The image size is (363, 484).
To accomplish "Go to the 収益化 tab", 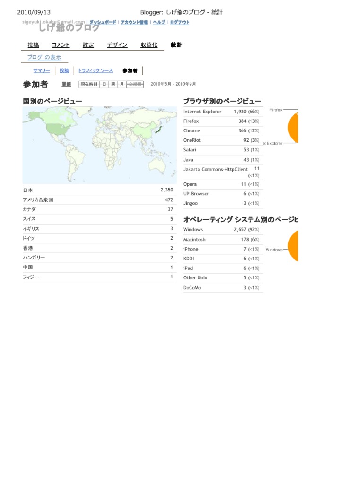I will click(x=149, y=45).
